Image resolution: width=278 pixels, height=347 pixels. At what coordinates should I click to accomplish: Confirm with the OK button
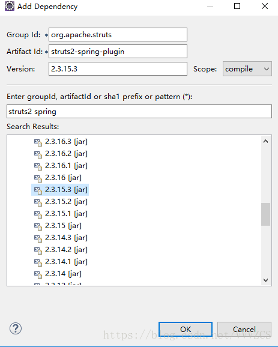tap(186, 330)
